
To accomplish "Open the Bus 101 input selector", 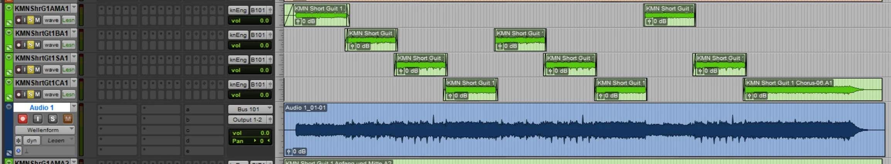I will 250,109.
